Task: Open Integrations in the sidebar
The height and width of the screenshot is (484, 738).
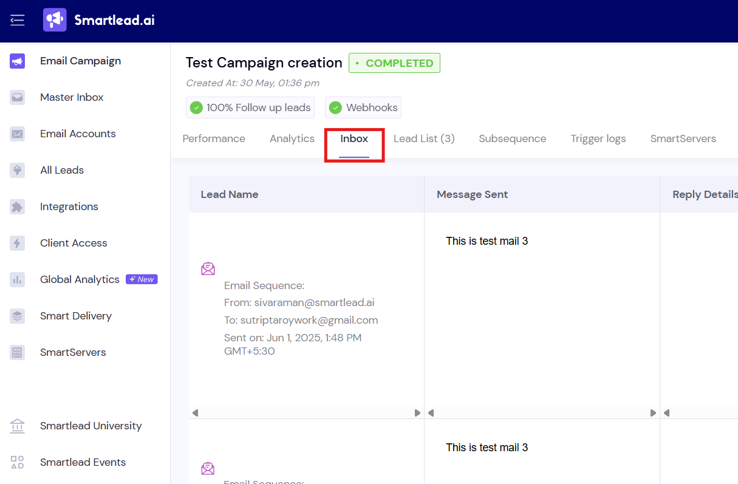Action: [69, 206]
